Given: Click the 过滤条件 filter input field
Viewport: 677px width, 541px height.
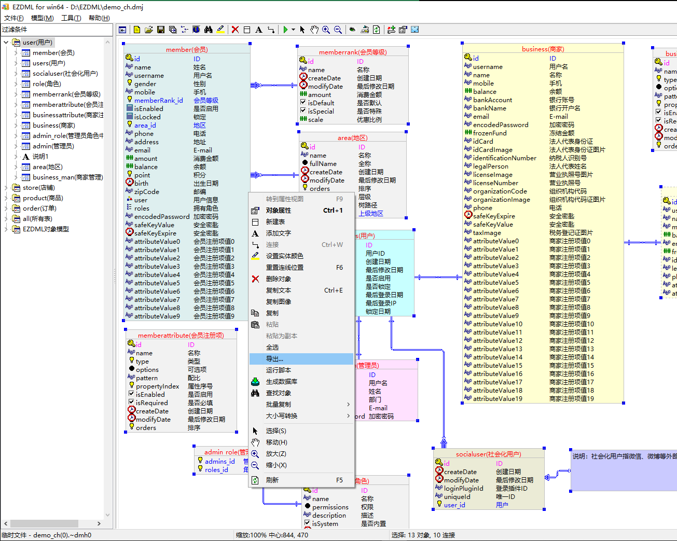Looking at the screenshot, I should (x=57, y=30).
